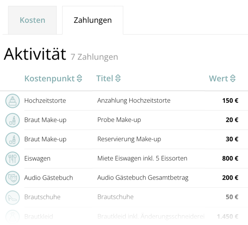Click the Audio Gästebuch Gesamtbetrag title
Viewport: 248px width, 225px height.
(143, 178)
